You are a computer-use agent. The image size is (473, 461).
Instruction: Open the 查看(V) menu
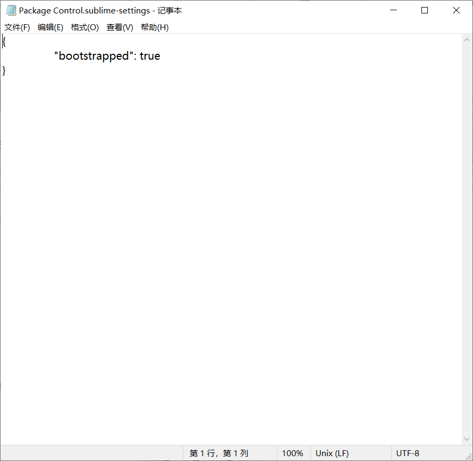(120, 27)
